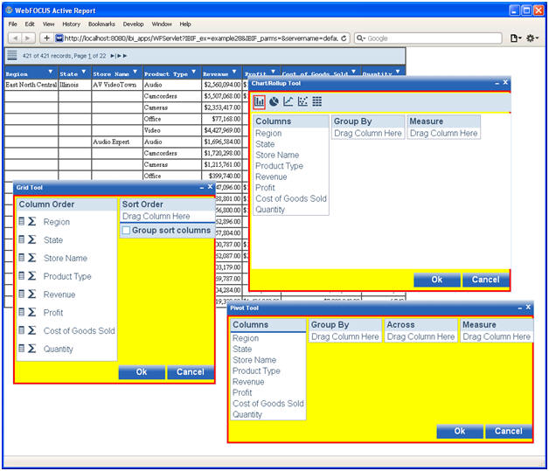The image size is (549, 471).
Task: Toggle visibility icon for Quantity column
Action: point(21,348)
